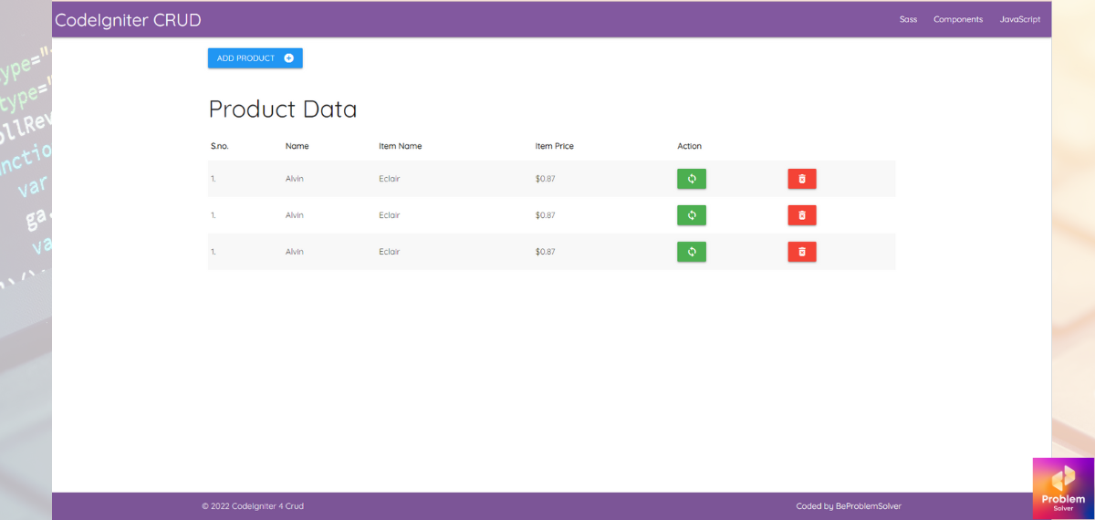
Task: Click the Coded by BeProblemSolver footer text
Action: (x=849, y=506)
